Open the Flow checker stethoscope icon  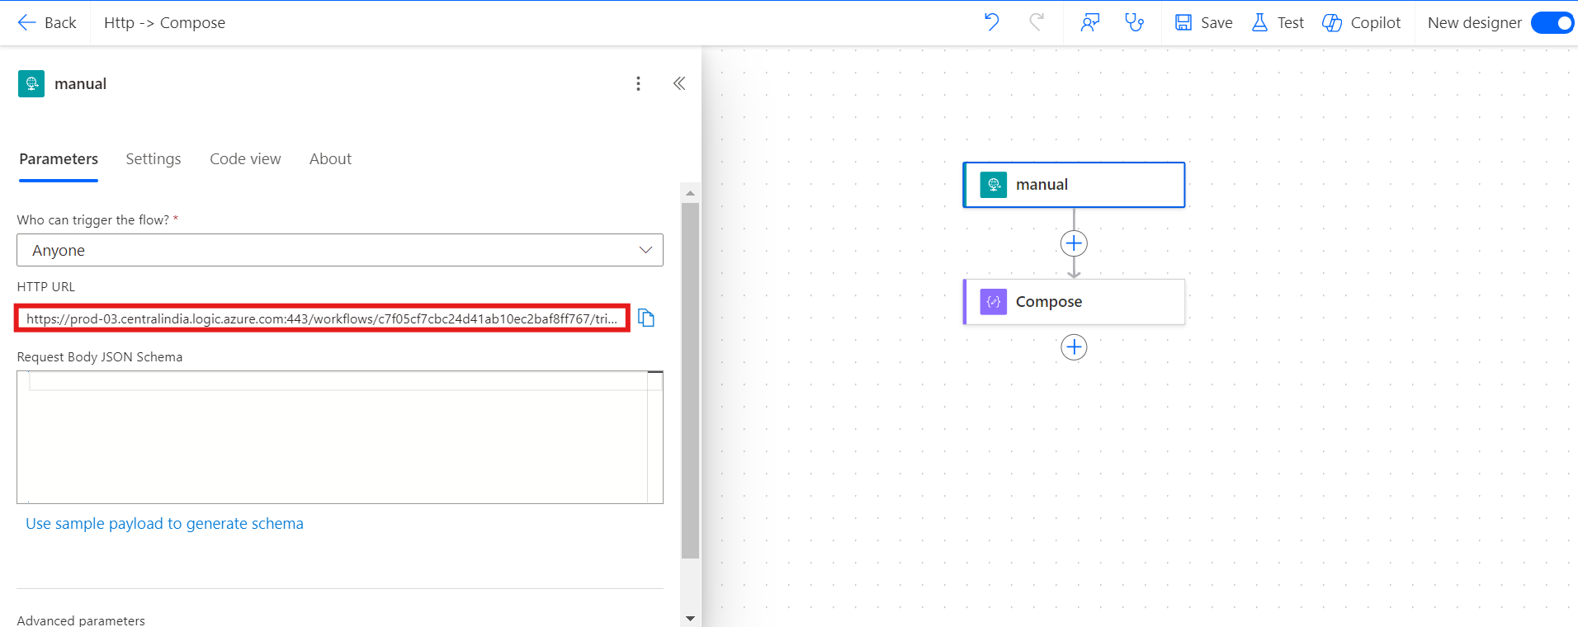point(1135,22)
